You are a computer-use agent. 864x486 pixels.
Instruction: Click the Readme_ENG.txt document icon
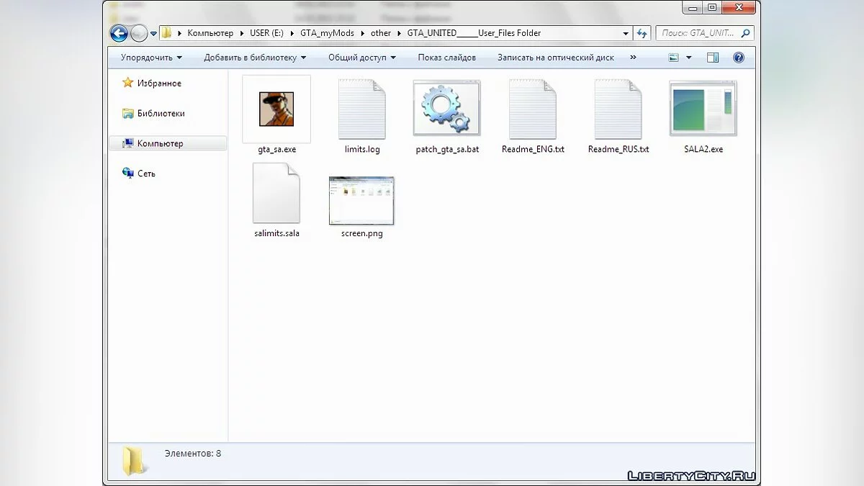coord(533,109)
